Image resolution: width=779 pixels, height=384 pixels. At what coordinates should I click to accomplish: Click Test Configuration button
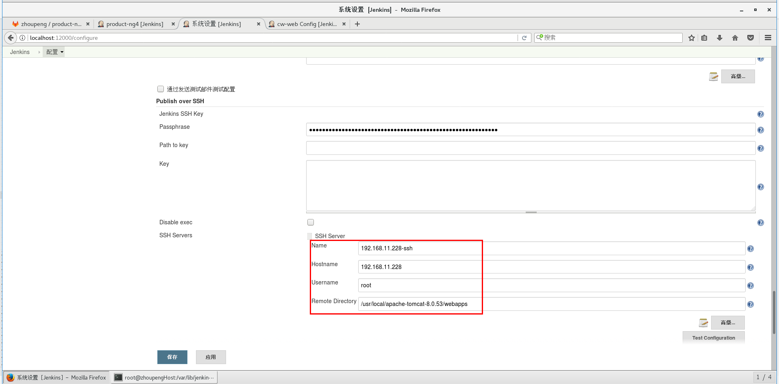714,338
